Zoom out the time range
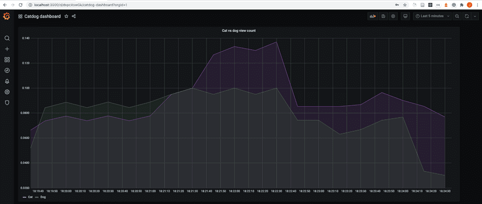The height and width of the screenshot is (204, 482). click(x=457, y=16)
